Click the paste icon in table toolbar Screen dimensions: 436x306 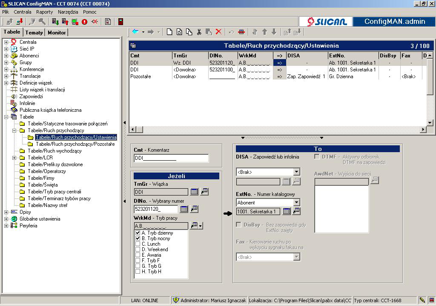point(209,32)
